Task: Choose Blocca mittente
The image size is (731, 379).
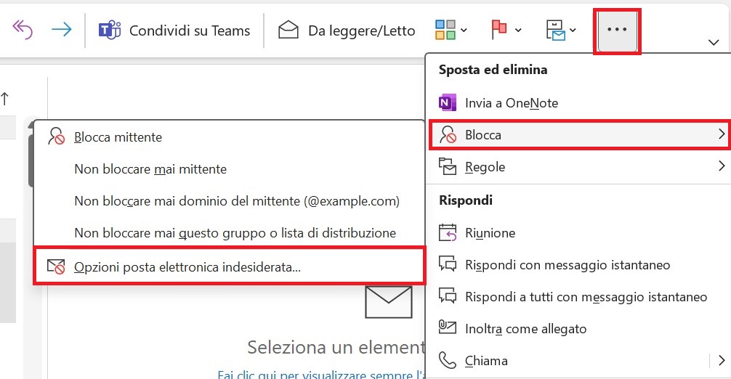Action: tap(118, 137)
